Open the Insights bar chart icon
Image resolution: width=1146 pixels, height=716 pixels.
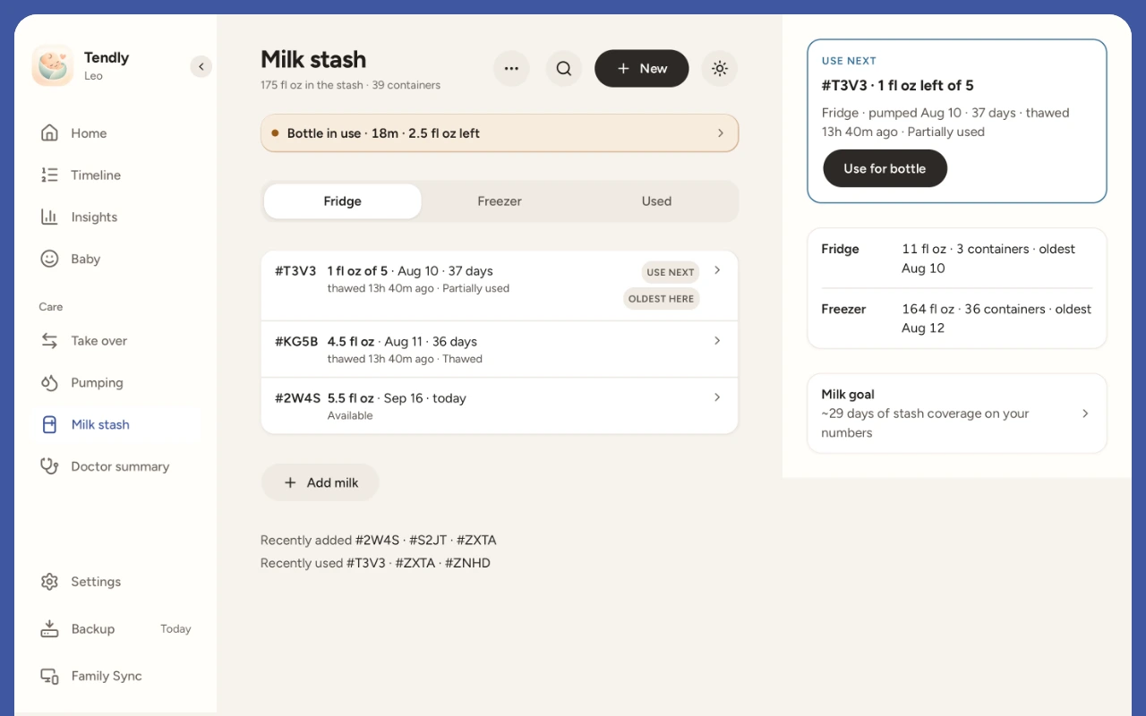pos(50,217)
